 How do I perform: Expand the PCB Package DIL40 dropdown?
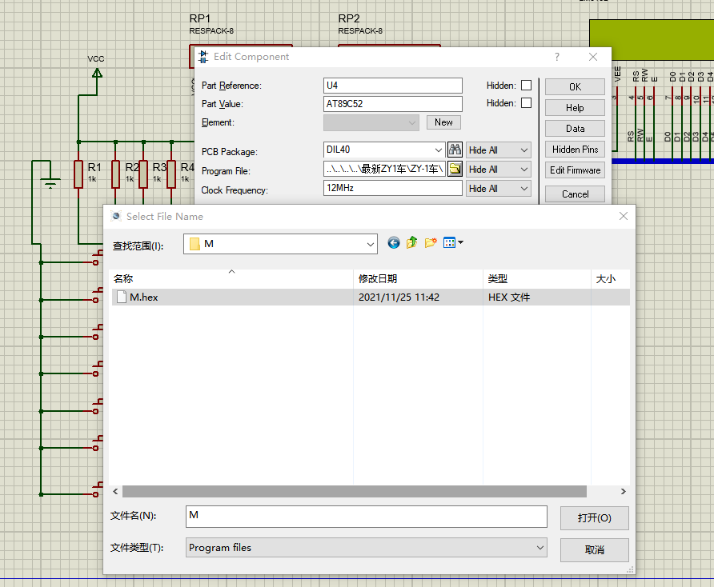[438, 150]
